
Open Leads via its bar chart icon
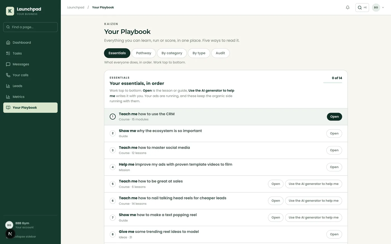pyautogui.click(x=8, y=86)
